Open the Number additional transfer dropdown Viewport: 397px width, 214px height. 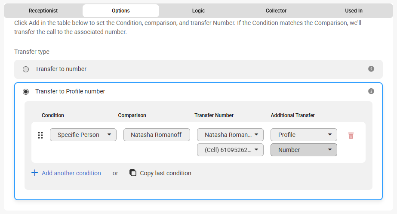click(304, 150)
